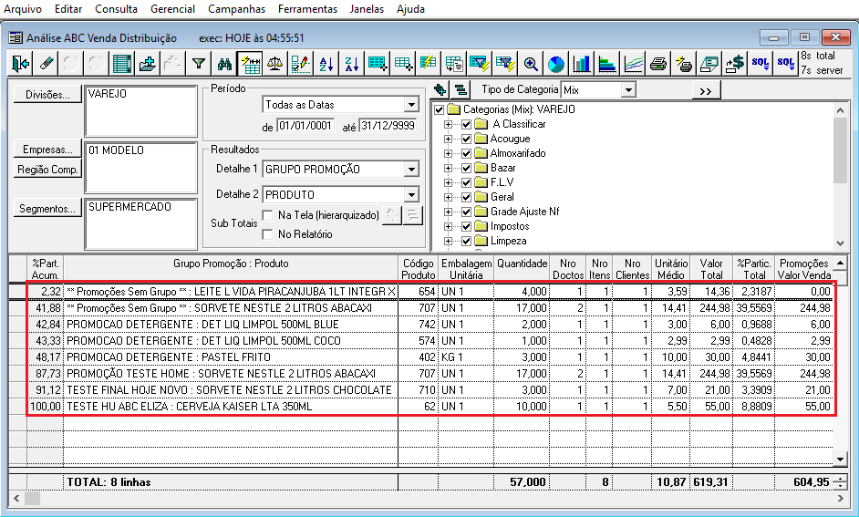Click the Empresas... button
The image size is (859, 517).
47,150
